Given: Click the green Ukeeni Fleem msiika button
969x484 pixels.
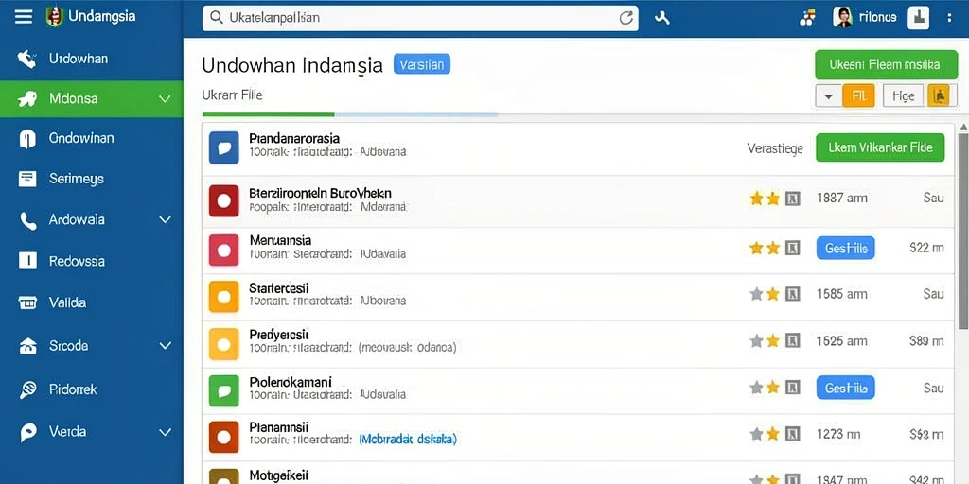Looking at the screenshot, I should click(886, 64).
